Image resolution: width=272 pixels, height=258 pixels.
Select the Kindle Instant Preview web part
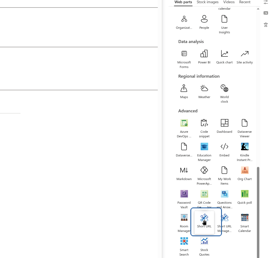click(245, 152)
